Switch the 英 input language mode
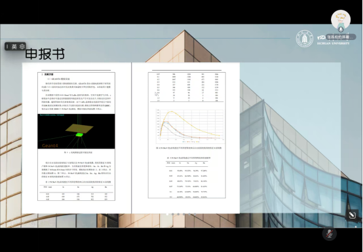Screen dimensions: 363x252 tap(14, 46)
